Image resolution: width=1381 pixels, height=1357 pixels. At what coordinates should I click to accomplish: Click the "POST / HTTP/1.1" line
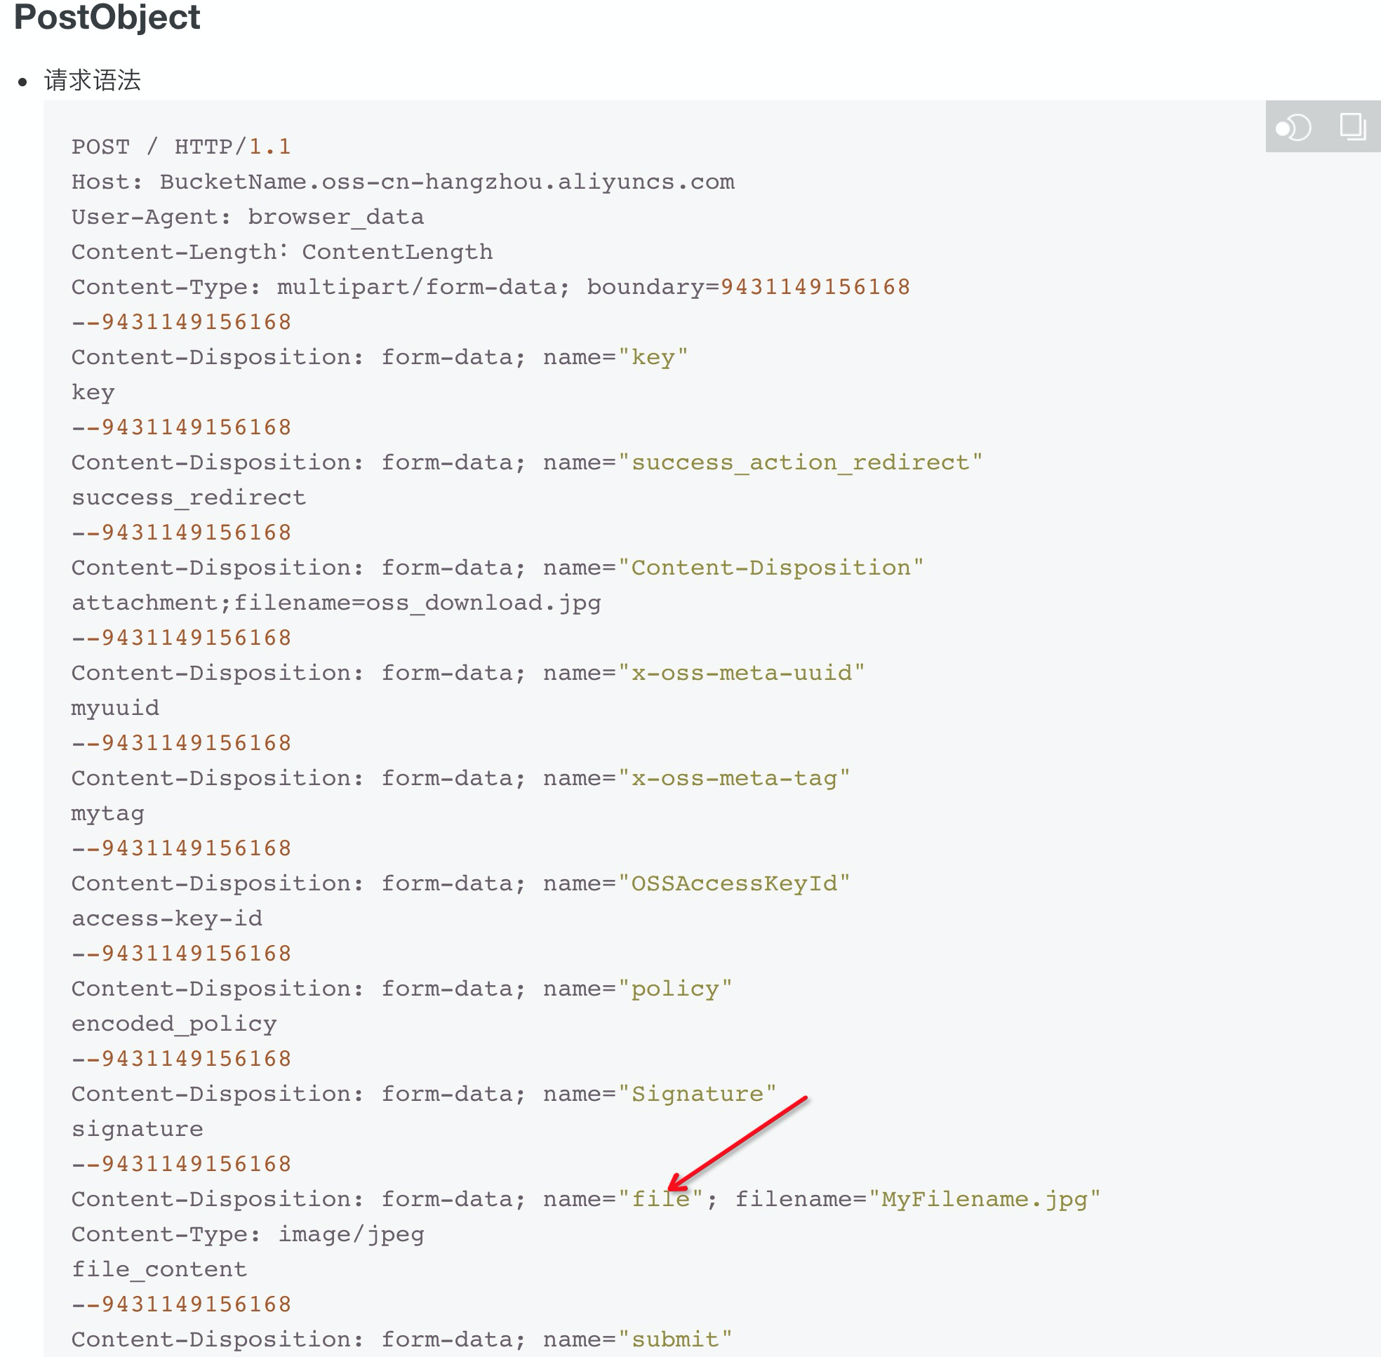pyautogui.click(x=181, y=147)
